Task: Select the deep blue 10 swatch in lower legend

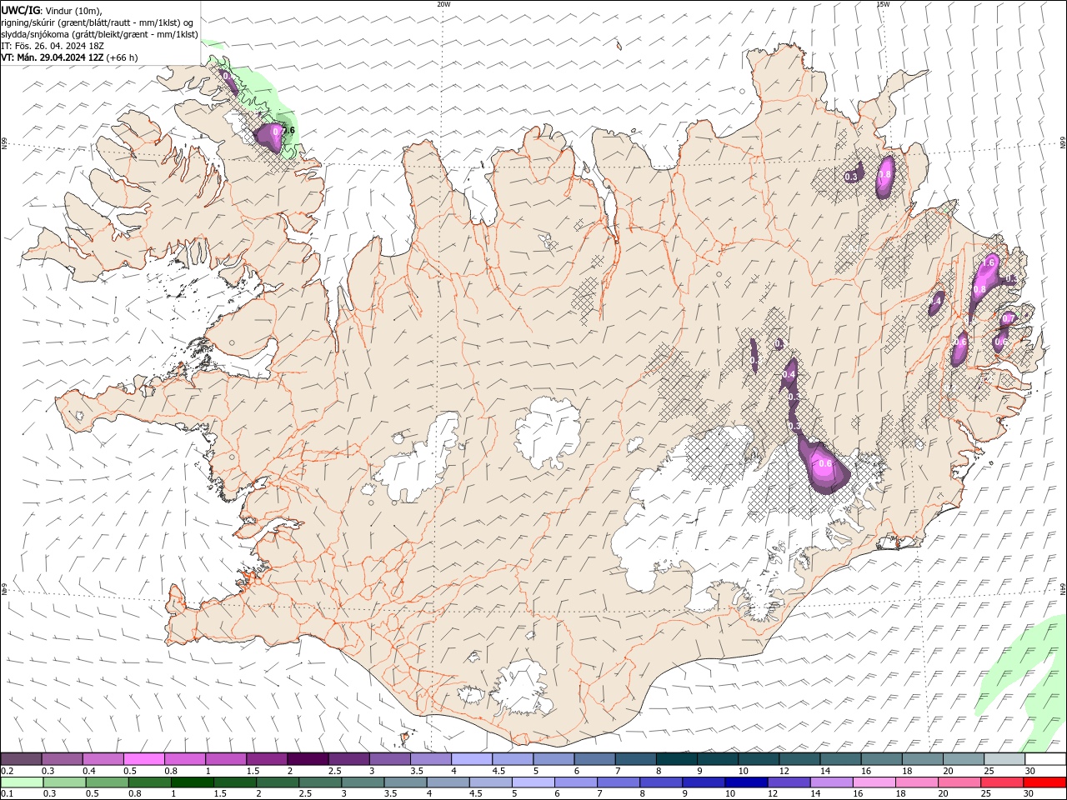Action: 746,782
